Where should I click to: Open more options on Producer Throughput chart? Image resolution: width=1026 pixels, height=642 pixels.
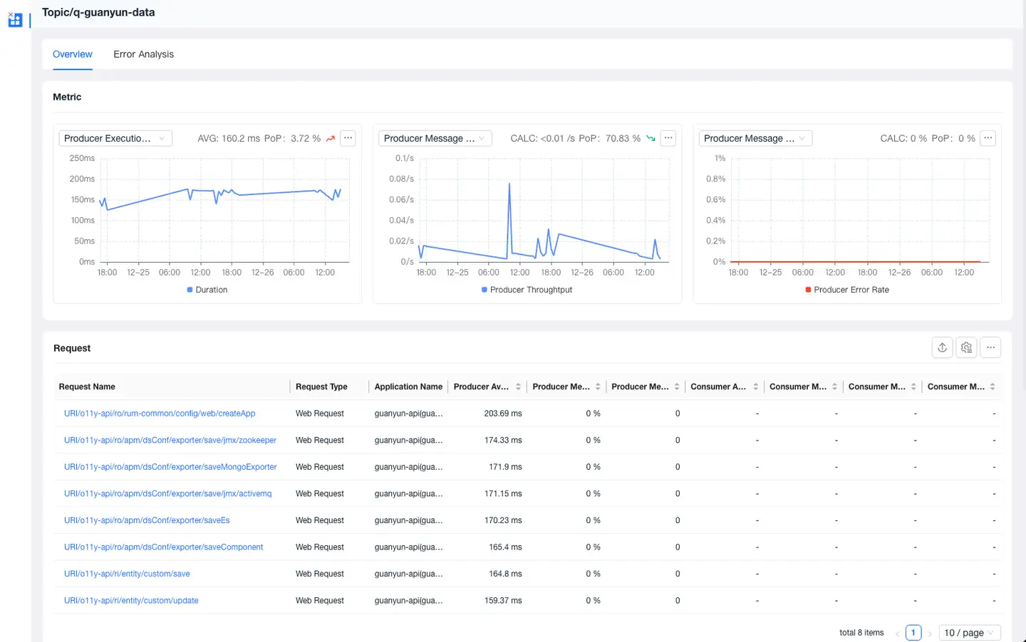click(x=668, y=138)
